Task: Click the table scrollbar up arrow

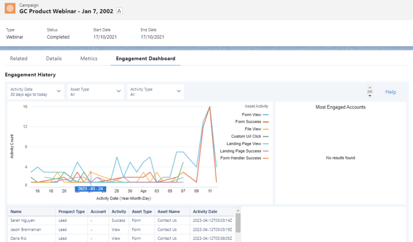Action: 238,211
